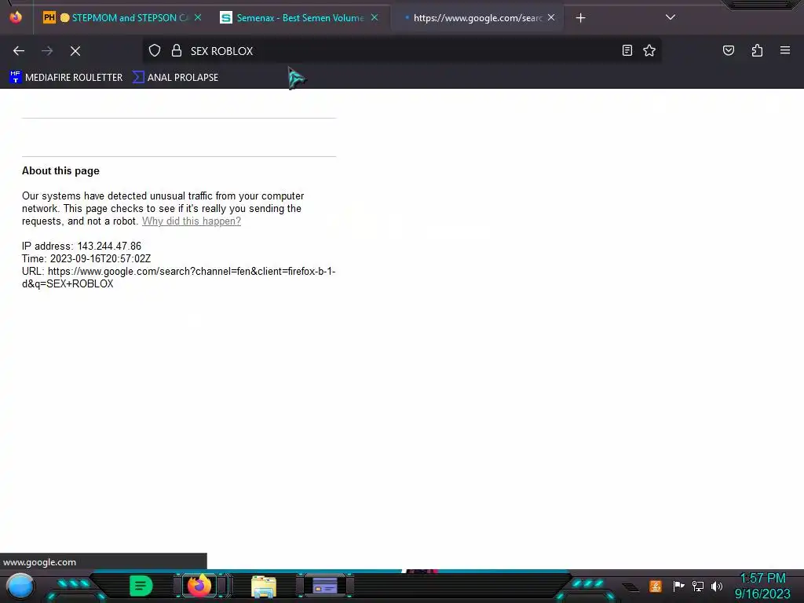Click the forward navigation arrow
Image resolution: width=804 pixels, height=603 pixels.
[47, 51]
